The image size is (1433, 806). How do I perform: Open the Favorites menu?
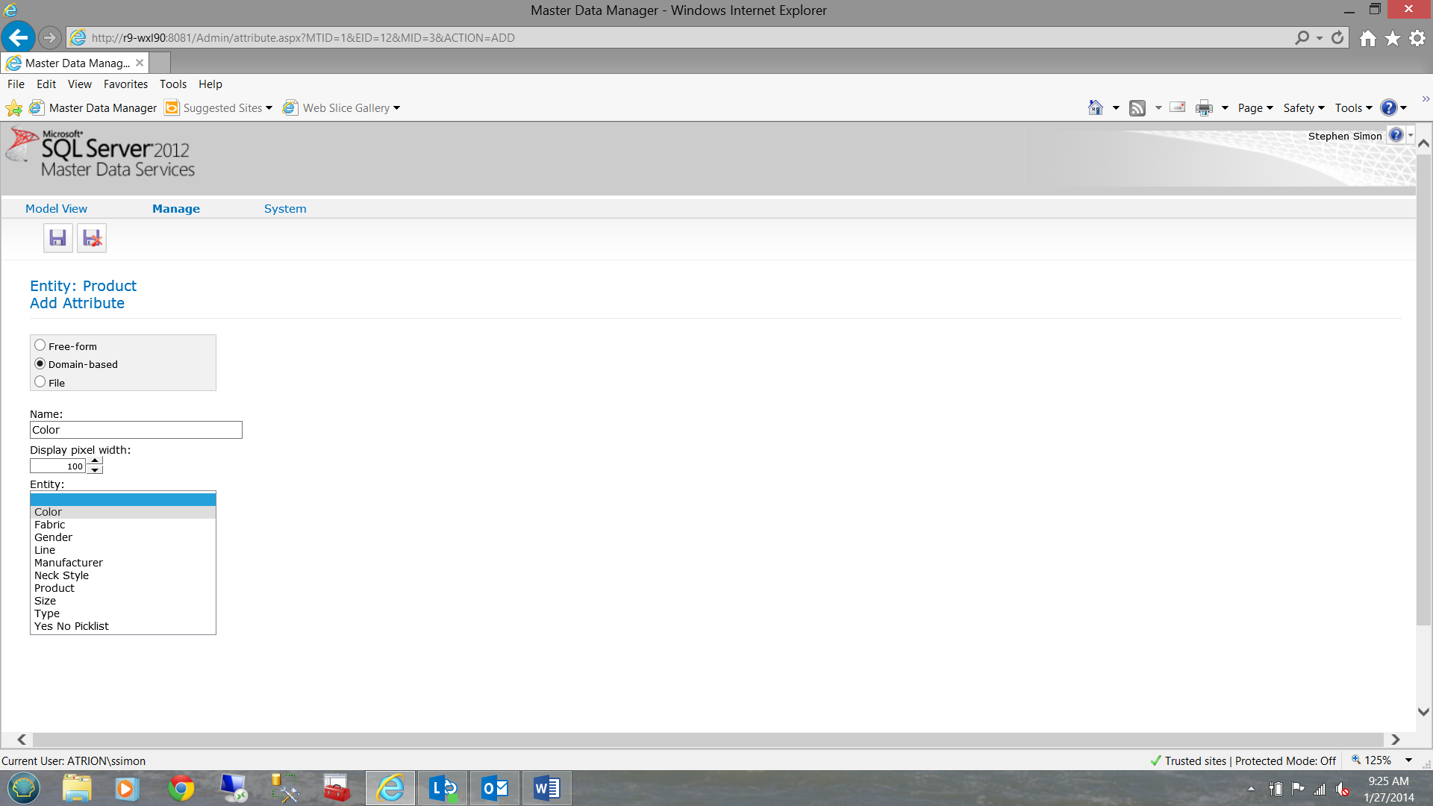pyautogui.click(x=125, y=84)
